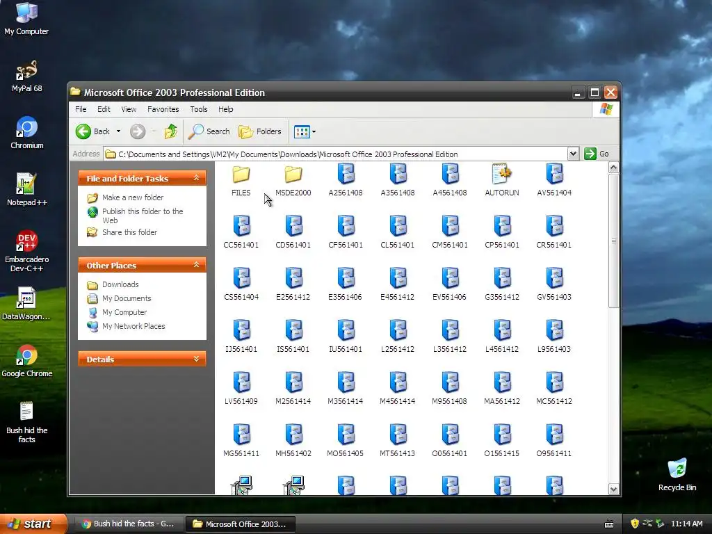Expand the address bar dropdown
The width and height of the screenshot is (712, 534).
coord(573,154)
